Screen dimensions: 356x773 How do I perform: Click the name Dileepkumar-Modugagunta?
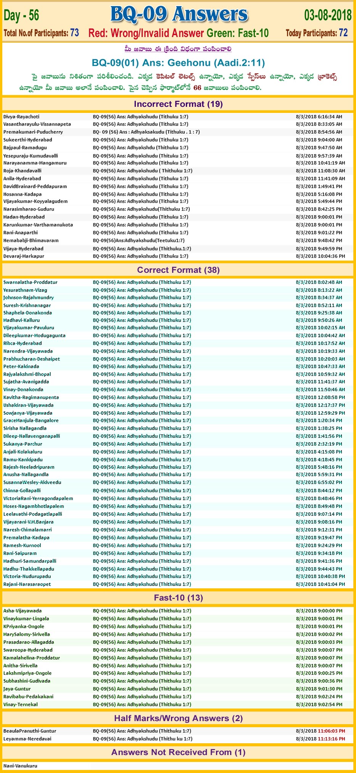tap(34, 335)
